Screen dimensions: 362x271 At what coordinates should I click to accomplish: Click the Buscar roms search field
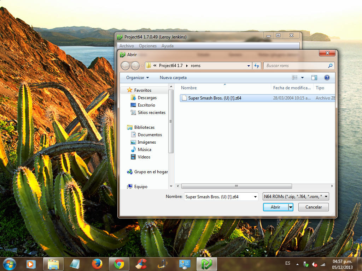coord(296,66)
